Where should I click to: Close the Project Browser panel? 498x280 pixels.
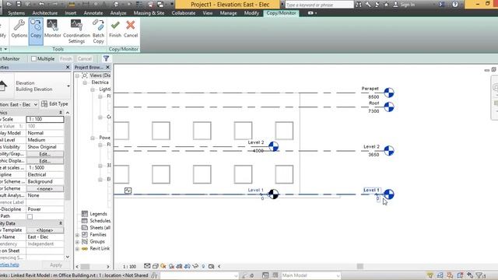tap(107, 68)
